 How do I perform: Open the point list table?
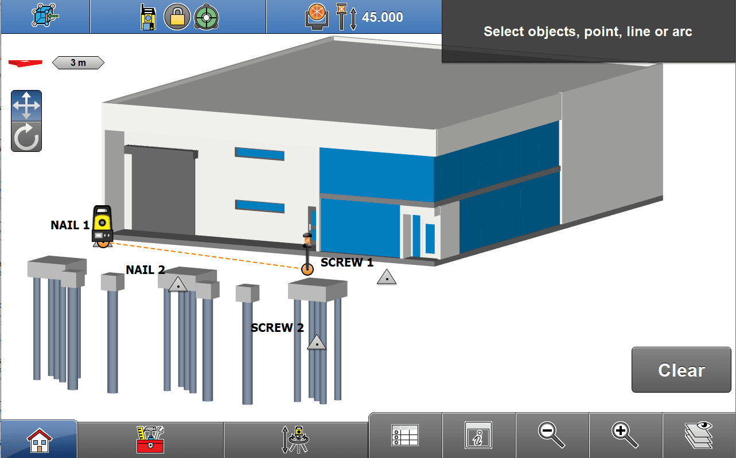405,436
